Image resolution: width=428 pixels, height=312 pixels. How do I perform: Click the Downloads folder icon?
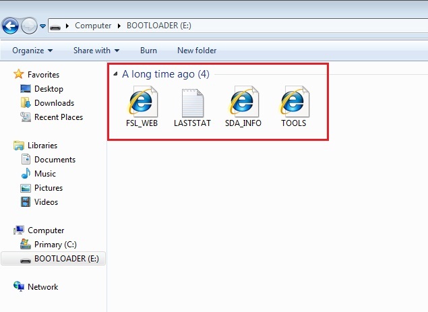pos(26,102)
